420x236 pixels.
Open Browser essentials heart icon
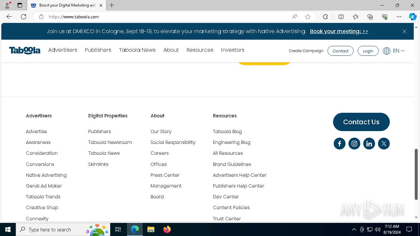tap(385, 17)
